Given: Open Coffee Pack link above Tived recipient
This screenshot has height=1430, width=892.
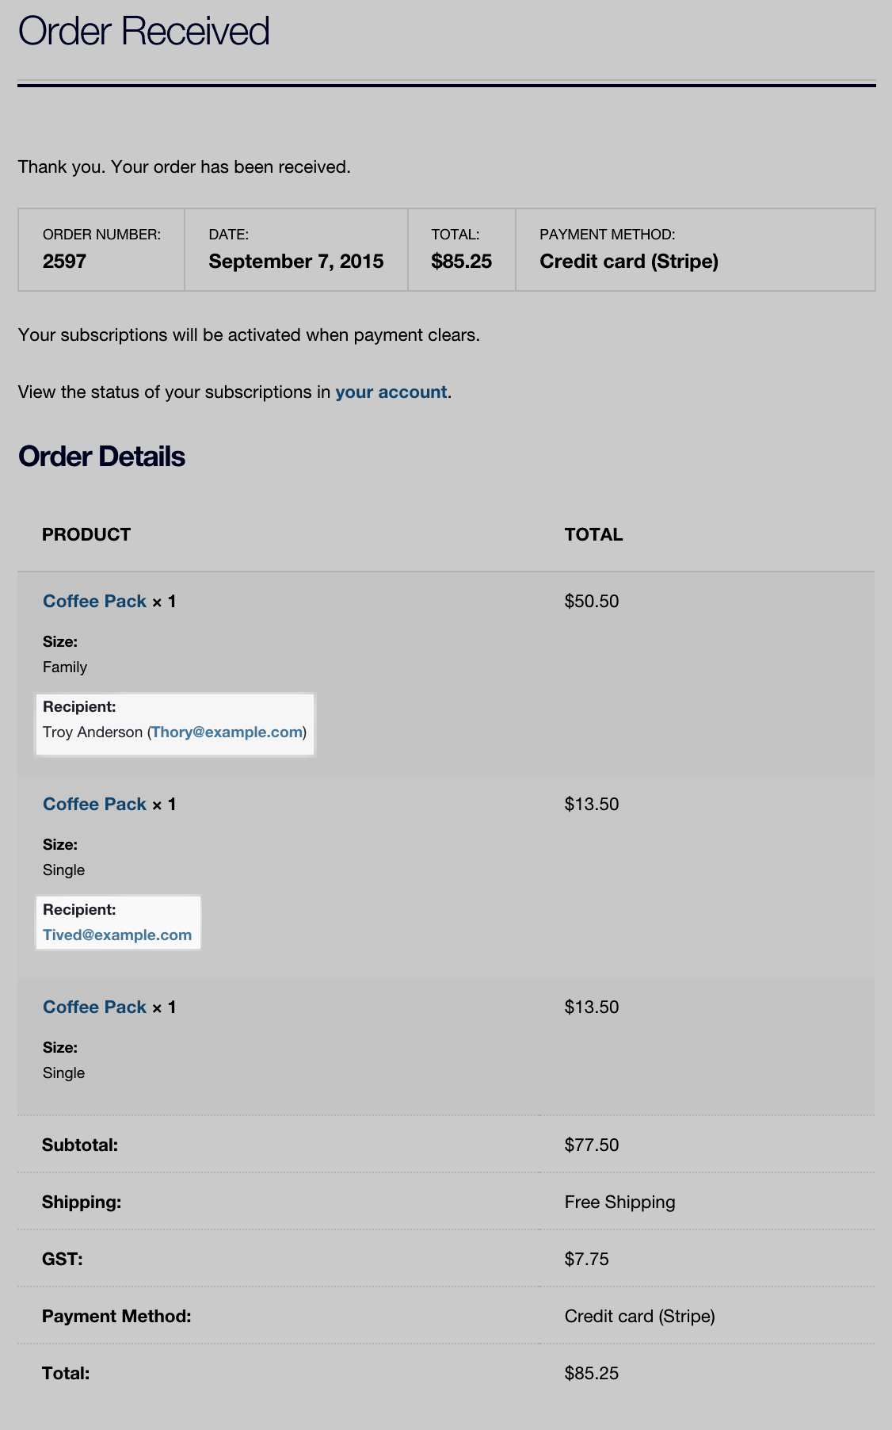Looking at the screenshot, I should point(94,805).
